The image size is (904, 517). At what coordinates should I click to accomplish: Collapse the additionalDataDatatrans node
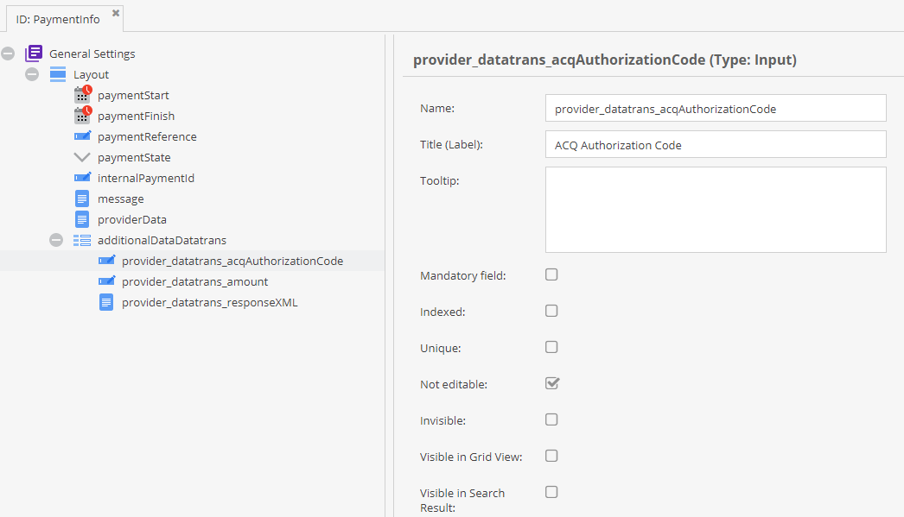pyautogui.click(x=56, y=240)
